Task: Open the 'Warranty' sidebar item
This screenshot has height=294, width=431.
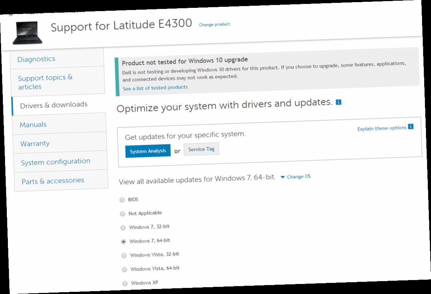Action: coord(34,143)
